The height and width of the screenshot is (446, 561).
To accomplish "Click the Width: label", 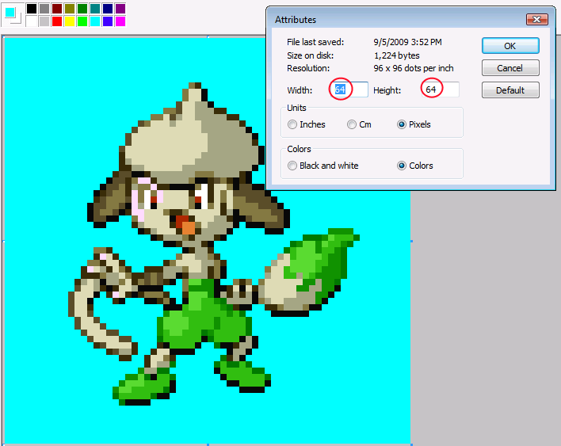I will pyautogui.click(x=300, y=90).
